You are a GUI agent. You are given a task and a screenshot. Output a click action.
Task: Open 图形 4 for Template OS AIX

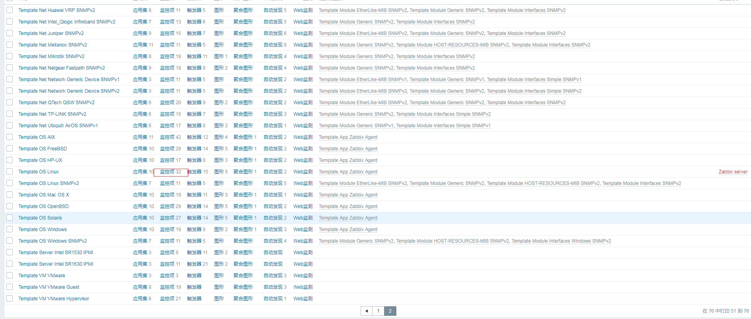[221, 137]
